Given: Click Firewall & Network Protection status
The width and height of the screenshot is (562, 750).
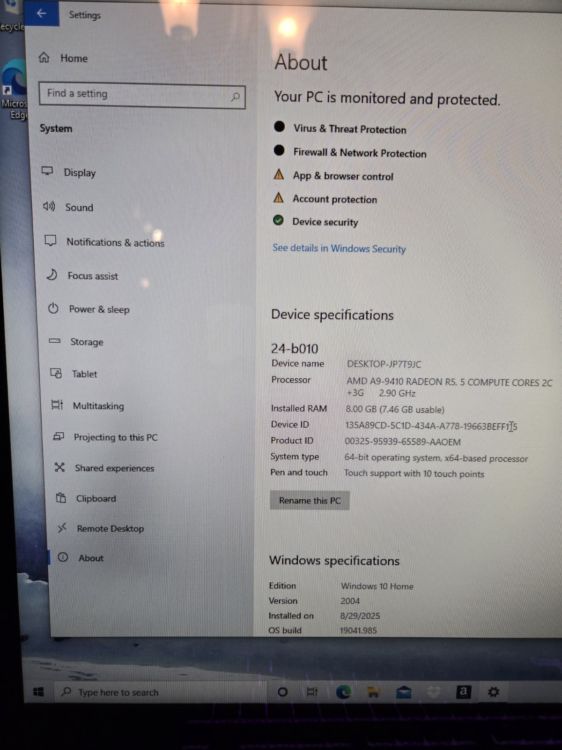Looking at the screenshot, I should click(x=360, y=153).
